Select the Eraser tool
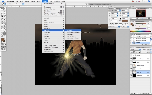The width and height of the screenshot is (152, 95). 2,24
